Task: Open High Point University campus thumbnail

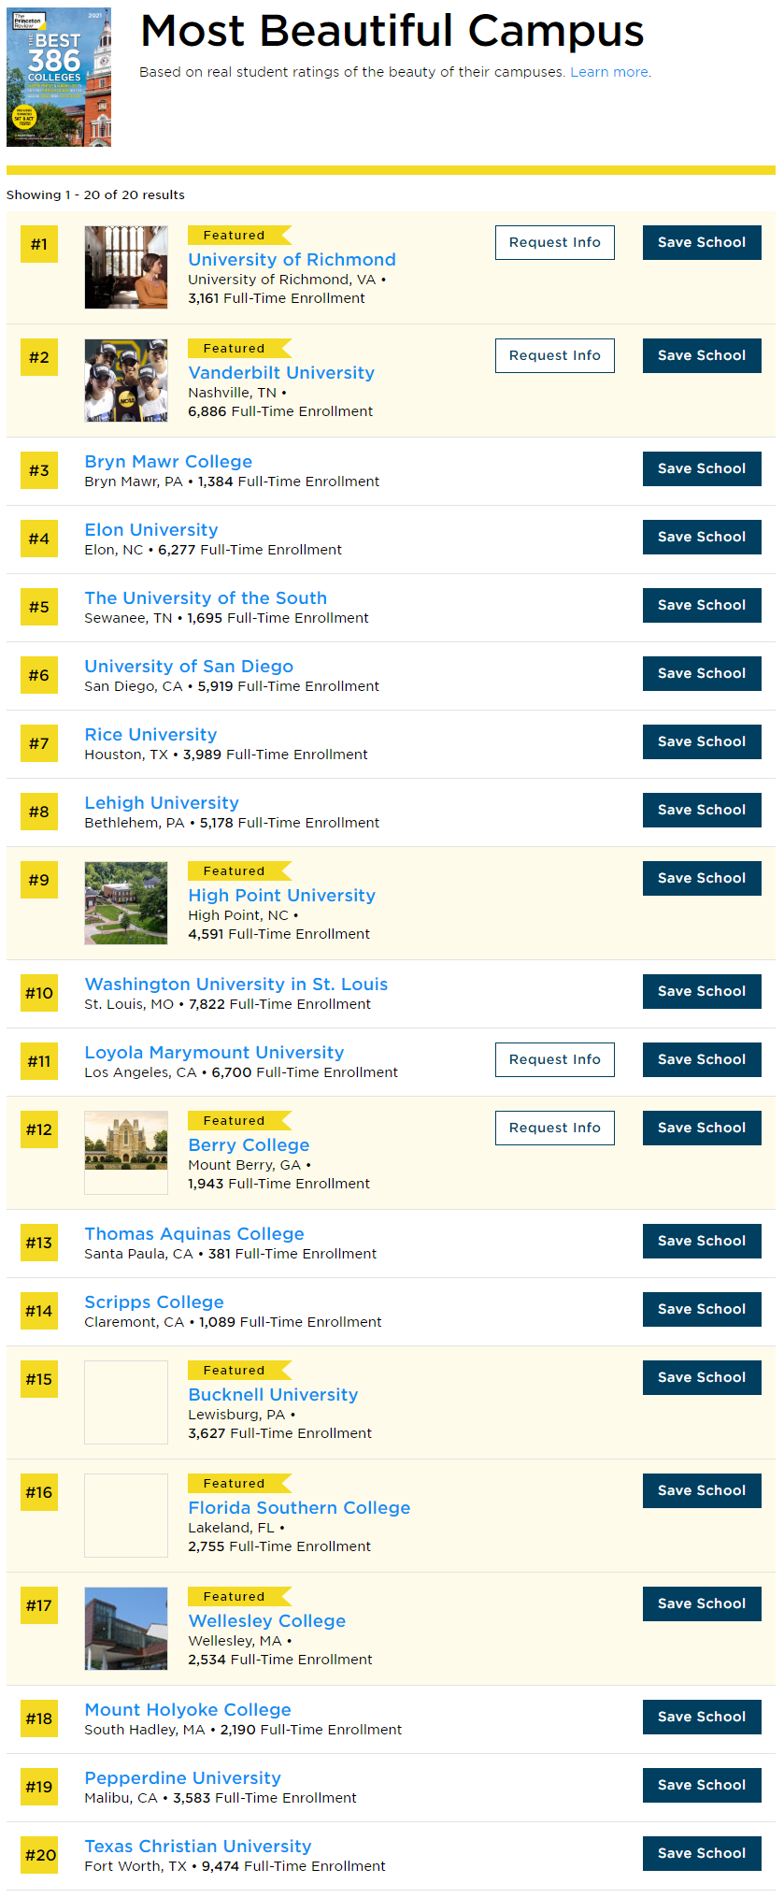Action: pyautogui.click(x=126, y=903)
